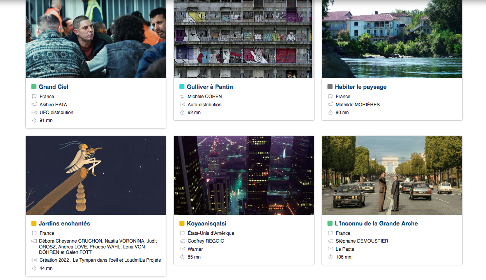Click the flag icon beside États-Unis d'Amérique

tap(182, 233)
